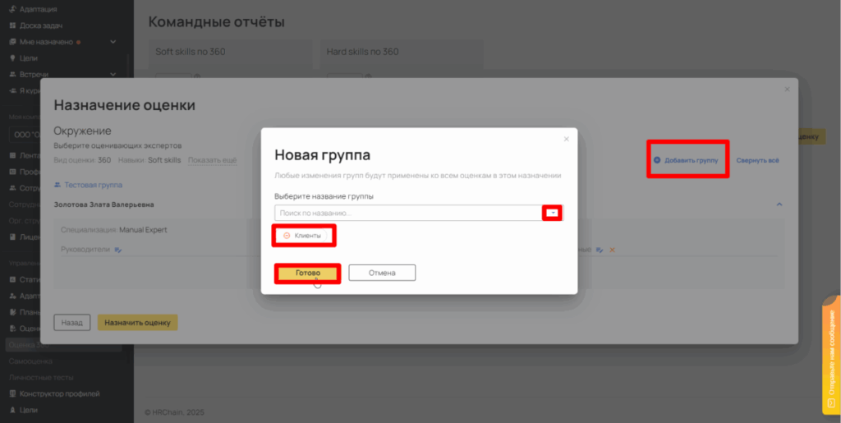Click the Тестовая группа group icon
841x423 pixels.
[x=57, y=185]
